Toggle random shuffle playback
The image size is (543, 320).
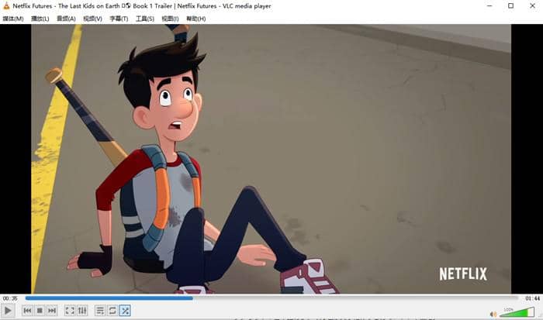point(125,311)
